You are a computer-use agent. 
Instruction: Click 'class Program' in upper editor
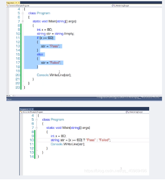39,13
